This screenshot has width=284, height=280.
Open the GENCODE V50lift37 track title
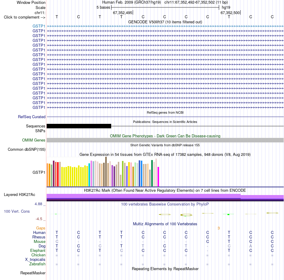click(x=165, y=22)
